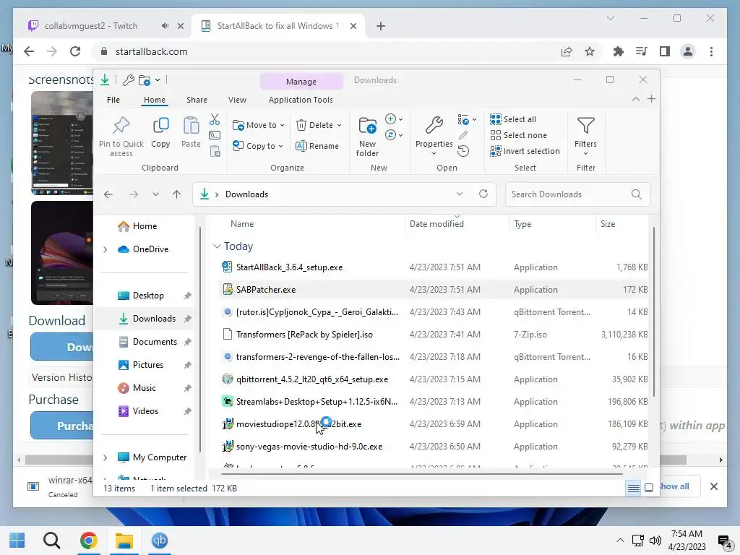Mute the Twitch tab audio icon
Screen dimensions: 740x555
pyautogui.click(x=165, y=26)
